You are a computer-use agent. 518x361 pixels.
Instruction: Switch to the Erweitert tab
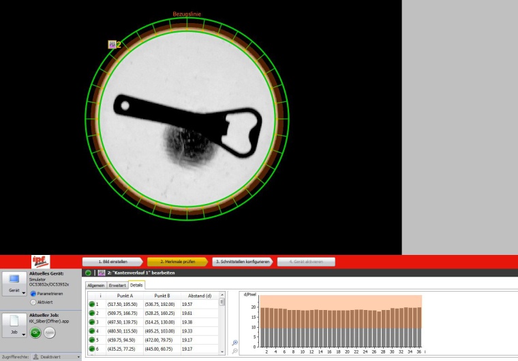click(x=117, y=285)
